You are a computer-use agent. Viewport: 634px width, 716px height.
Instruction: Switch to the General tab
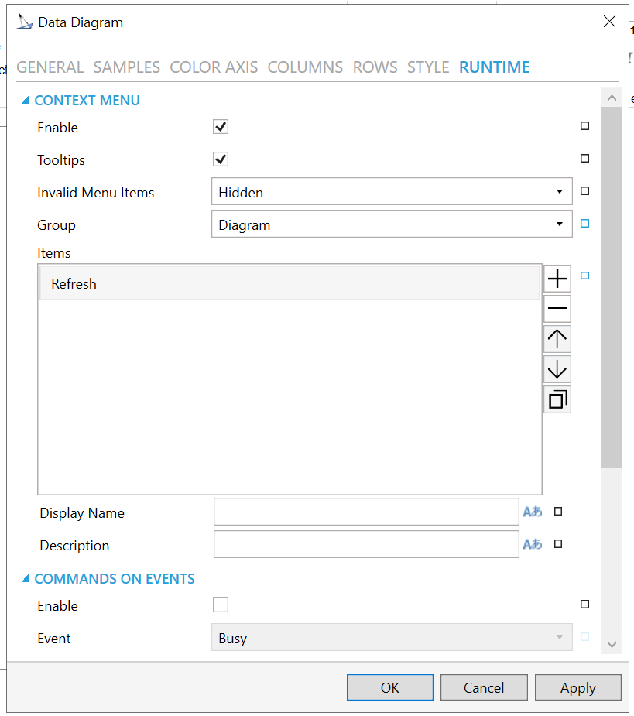(50, 67)
